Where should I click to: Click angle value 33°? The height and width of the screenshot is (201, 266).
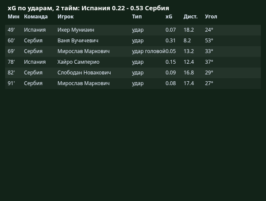[209, 51]
